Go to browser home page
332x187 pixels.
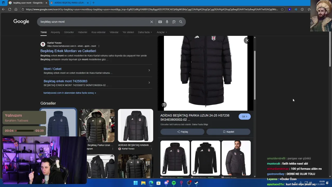16,9
